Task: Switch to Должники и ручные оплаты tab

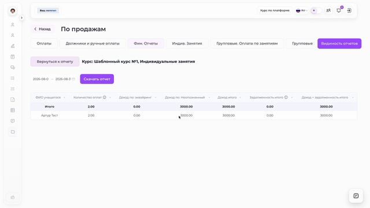Action: [x=92, y=44]
